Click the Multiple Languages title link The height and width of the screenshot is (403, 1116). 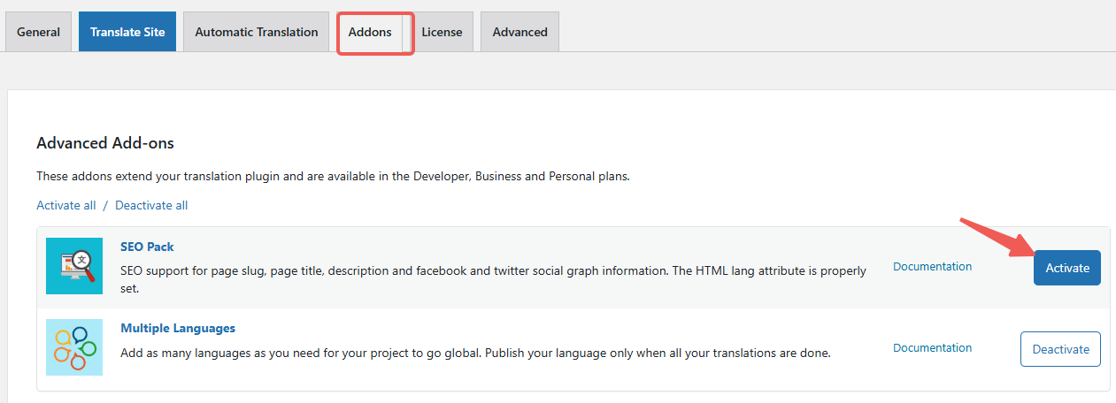click(178, 328)
